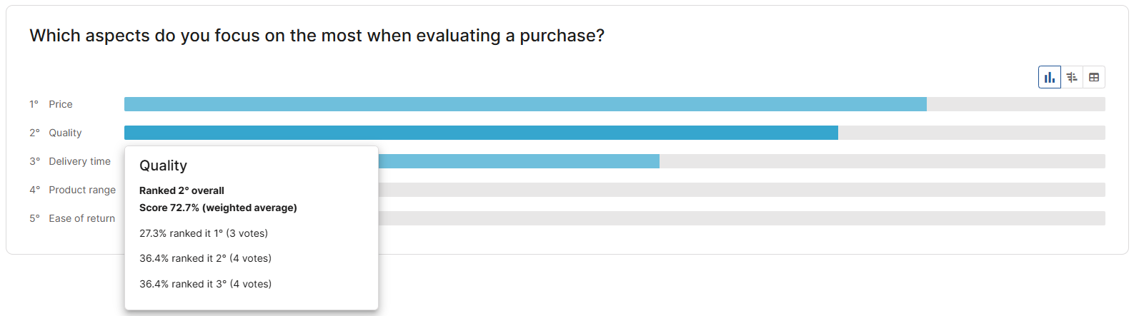Viewport: 1139px width, 316px height.
Task: Switch to table view
Action: pyautogui.click(x=1094, y=77)
